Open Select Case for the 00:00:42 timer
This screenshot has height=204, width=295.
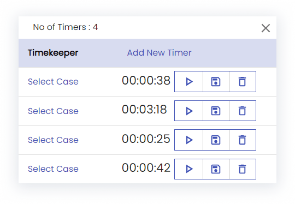(x=53, y=169)
